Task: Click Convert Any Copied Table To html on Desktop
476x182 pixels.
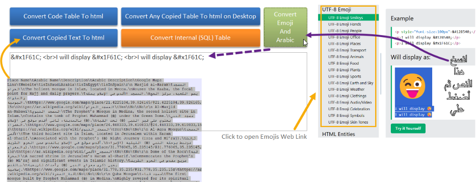Action: point(190,16)
